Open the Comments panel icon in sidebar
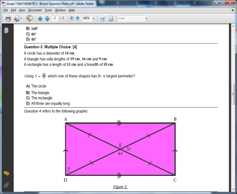 click(6, 173)
